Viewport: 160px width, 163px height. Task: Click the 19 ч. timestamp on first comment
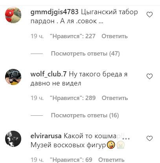point(37,36)
